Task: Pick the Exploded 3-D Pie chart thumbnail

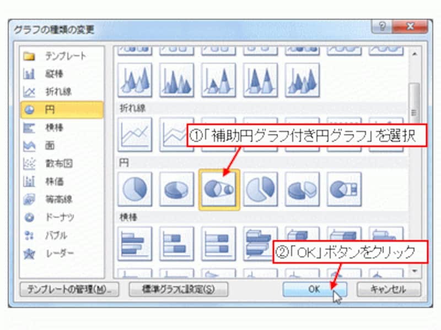Action: pyautogui.click(x=302, y=189)
